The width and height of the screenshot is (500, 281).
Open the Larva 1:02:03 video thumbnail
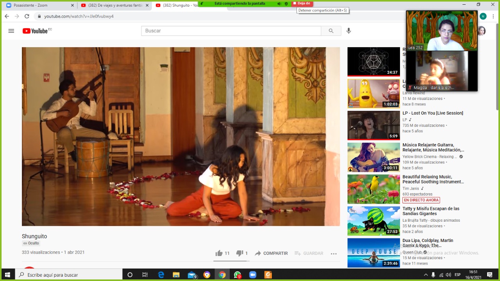pos(374,94)
